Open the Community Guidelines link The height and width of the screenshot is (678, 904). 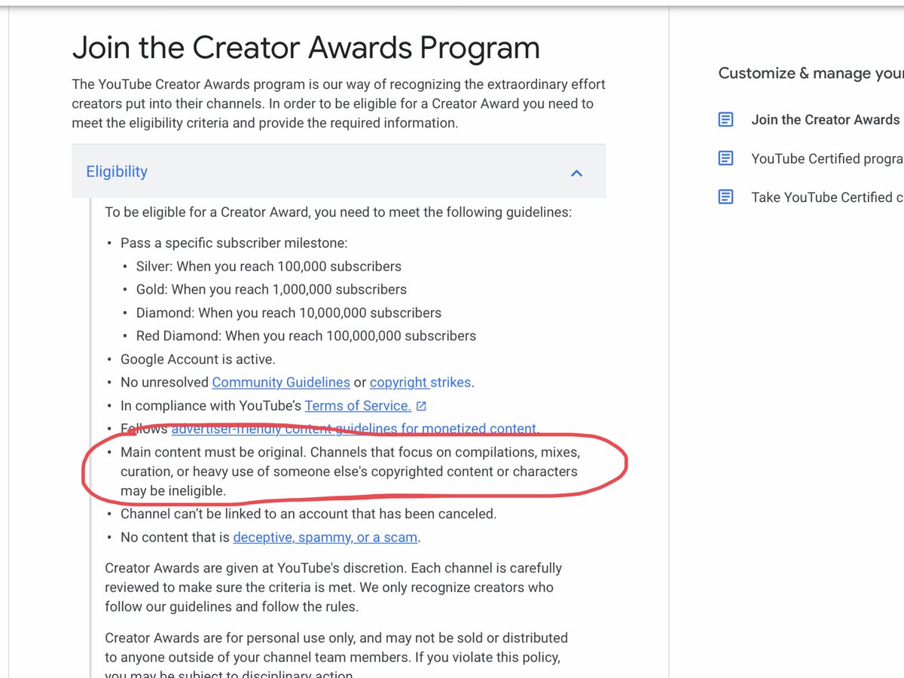[281, 382]
